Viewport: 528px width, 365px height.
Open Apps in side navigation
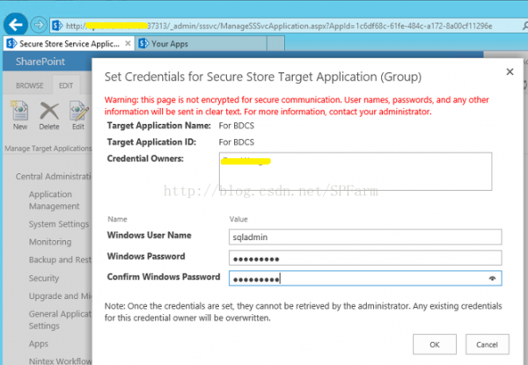click(39, 344)
